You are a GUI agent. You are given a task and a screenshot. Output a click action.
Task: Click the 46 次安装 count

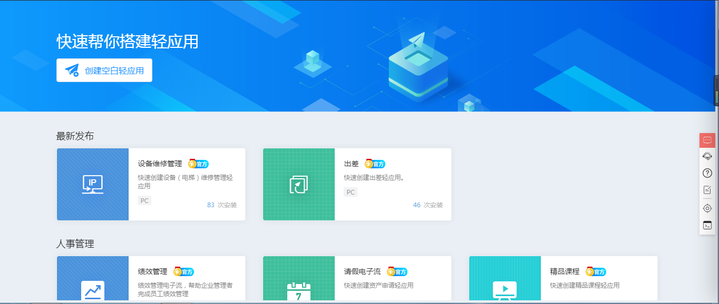pos(428,205)
